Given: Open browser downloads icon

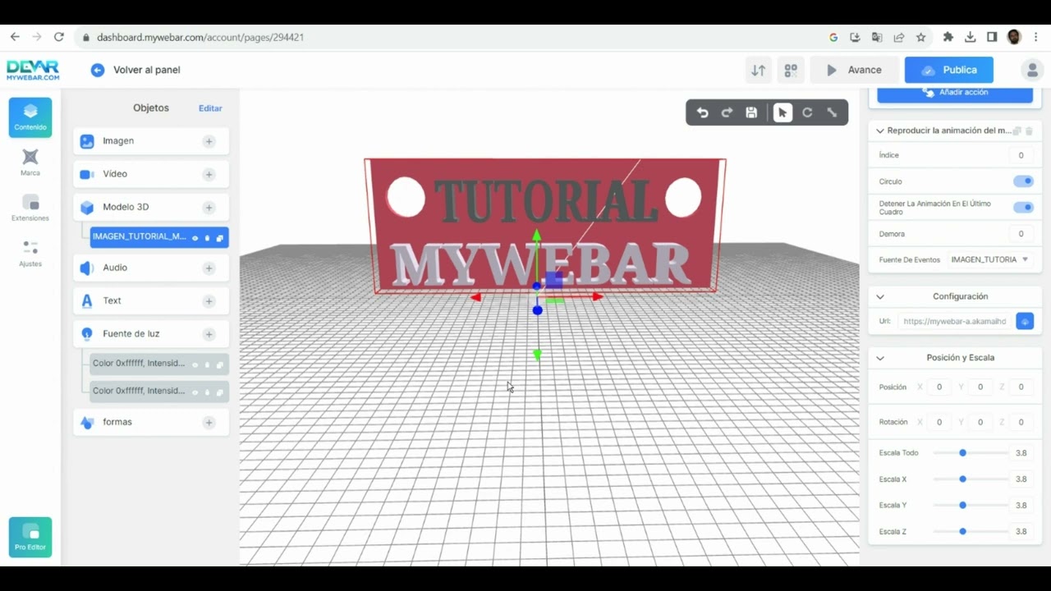Looking at the screenshot, I should click(971, 37).
